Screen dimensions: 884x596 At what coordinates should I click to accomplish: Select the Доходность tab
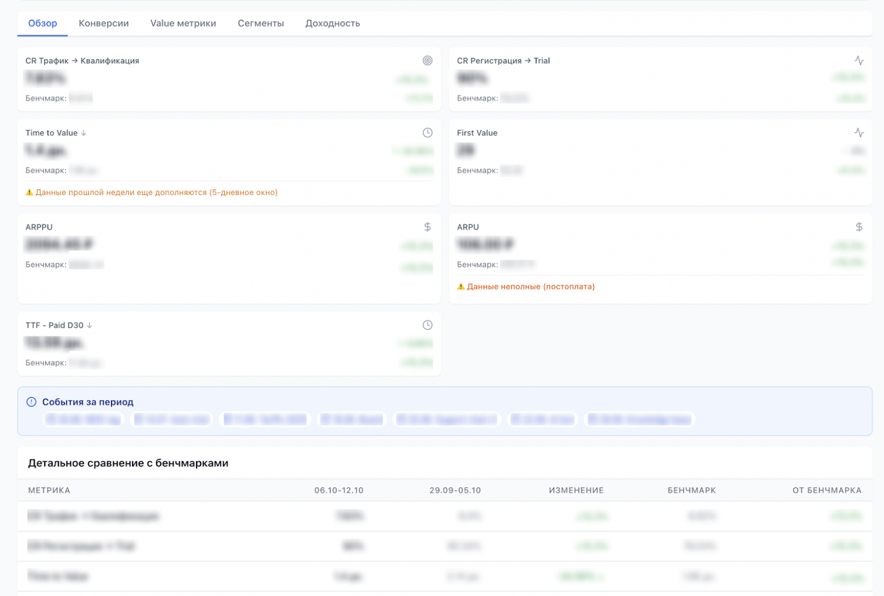[333, 23]
